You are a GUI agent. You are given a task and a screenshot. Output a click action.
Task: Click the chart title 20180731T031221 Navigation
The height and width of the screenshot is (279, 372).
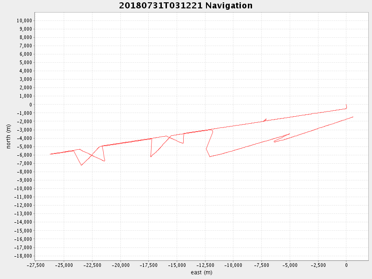186,6
